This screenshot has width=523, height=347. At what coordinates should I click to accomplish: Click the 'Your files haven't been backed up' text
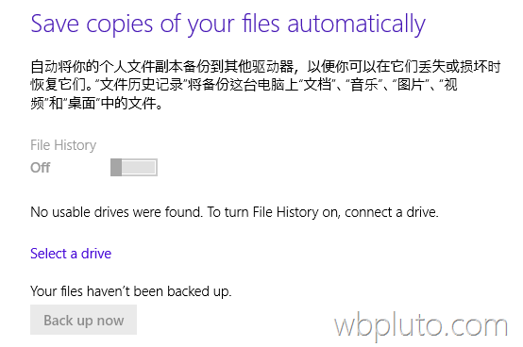click(x=130, y=291)
